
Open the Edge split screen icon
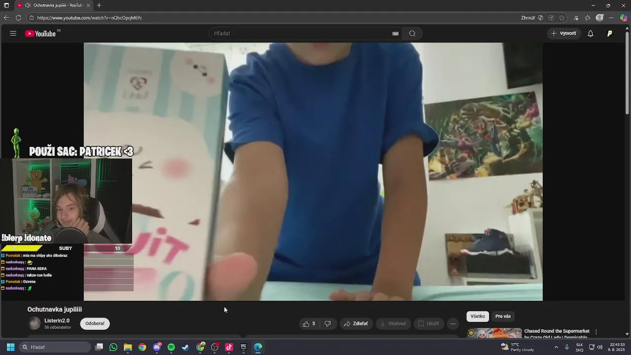tap(551, 18)
